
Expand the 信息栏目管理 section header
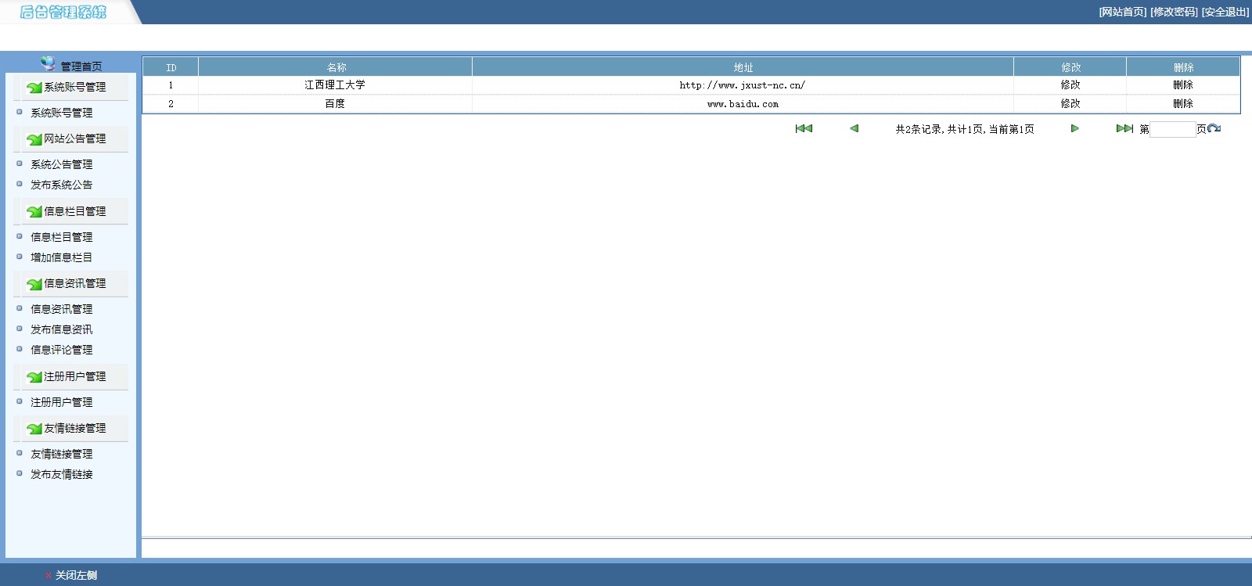coord(74,211)
